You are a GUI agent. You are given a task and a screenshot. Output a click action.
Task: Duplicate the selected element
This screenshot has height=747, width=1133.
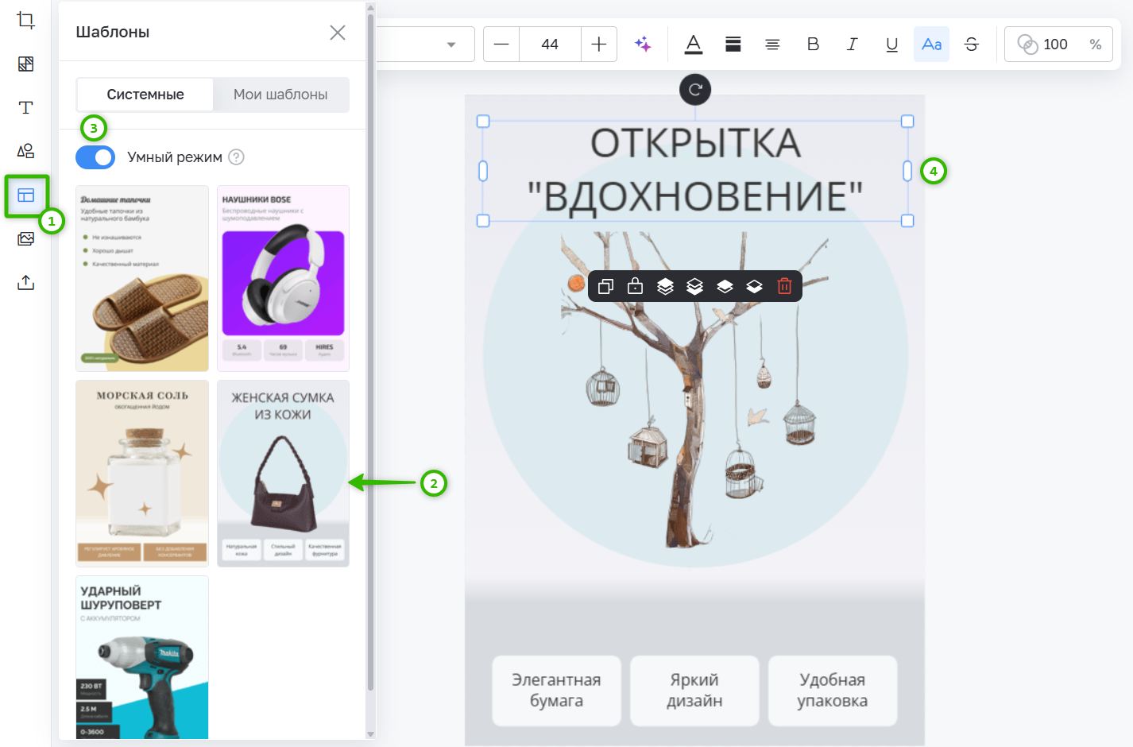coord(605,286)
